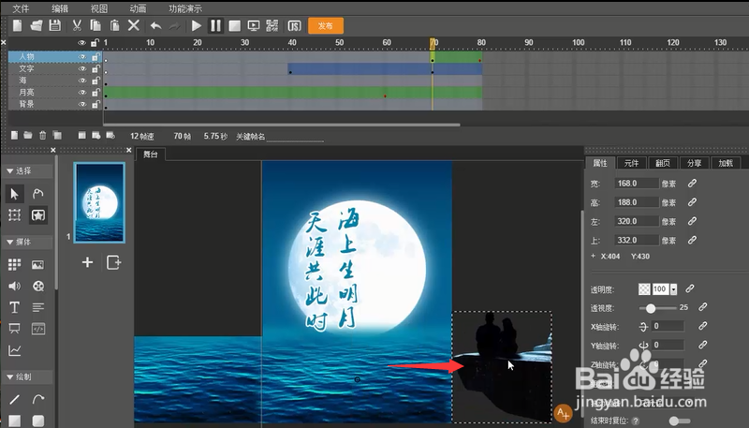Undo the last action
749x428 pixels.
click(x=156, y=26)
